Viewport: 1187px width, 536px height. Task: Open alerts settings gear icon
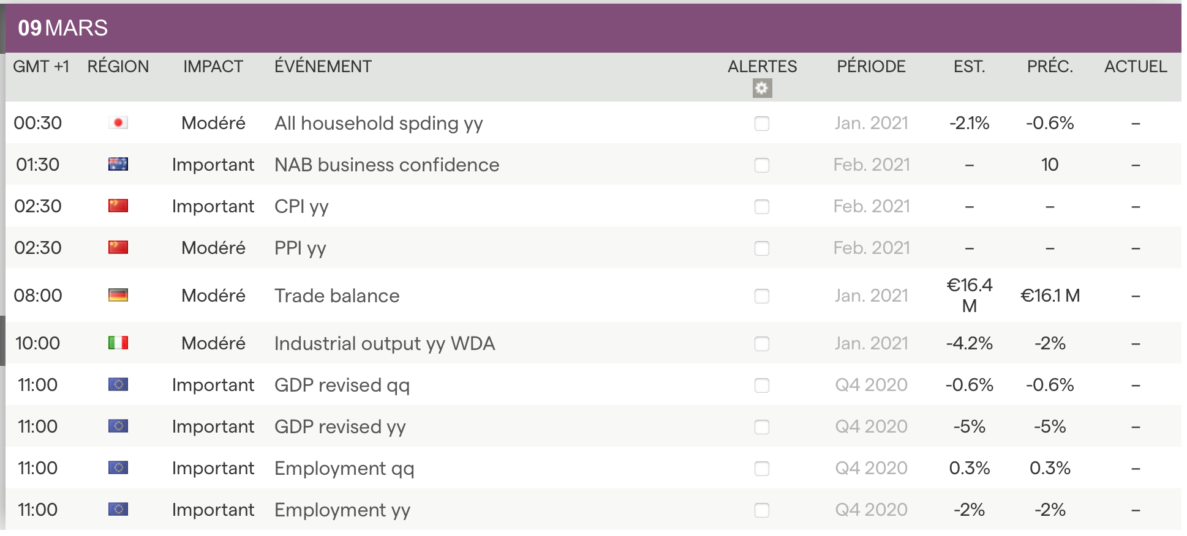(762, 89)
